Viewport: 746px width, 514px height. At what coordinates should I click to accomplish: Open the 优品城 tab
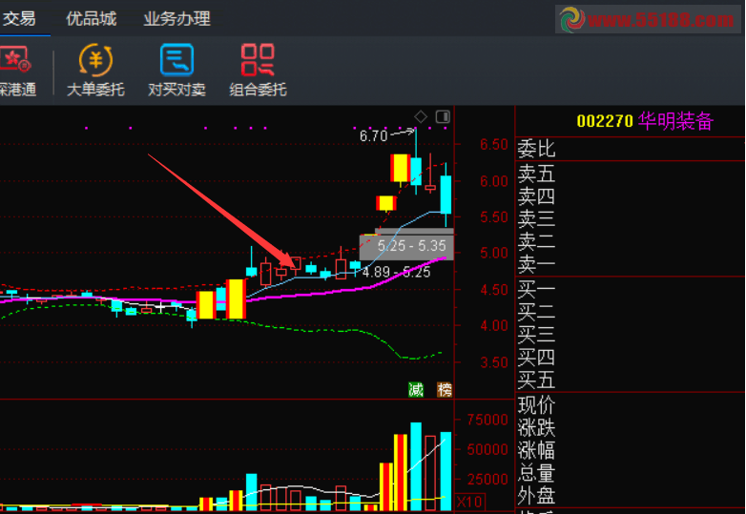(92, 19)
